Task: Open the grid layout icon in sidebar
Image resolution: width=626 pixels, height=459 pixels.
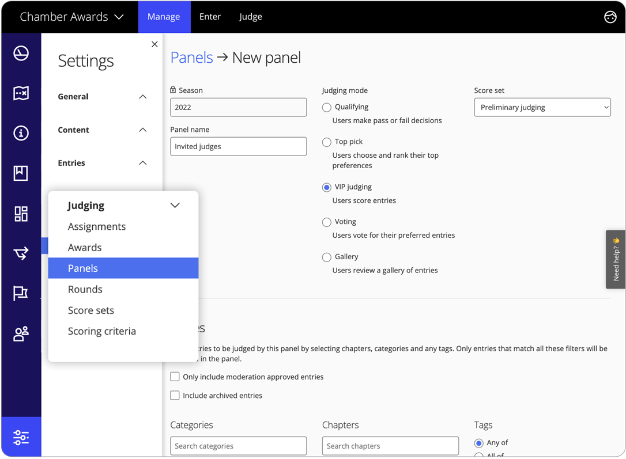Action: click(21, 214)
